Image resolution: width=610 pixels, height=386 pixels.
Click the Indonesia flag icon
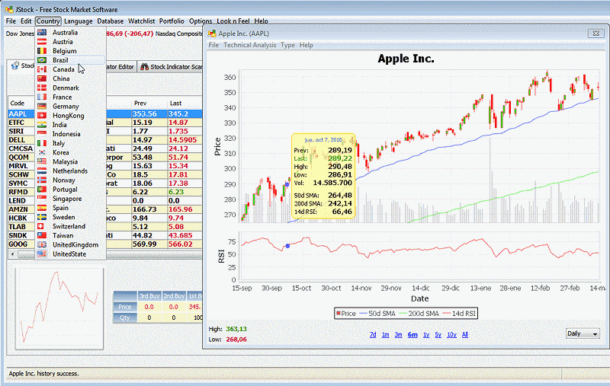pos(42,134)
